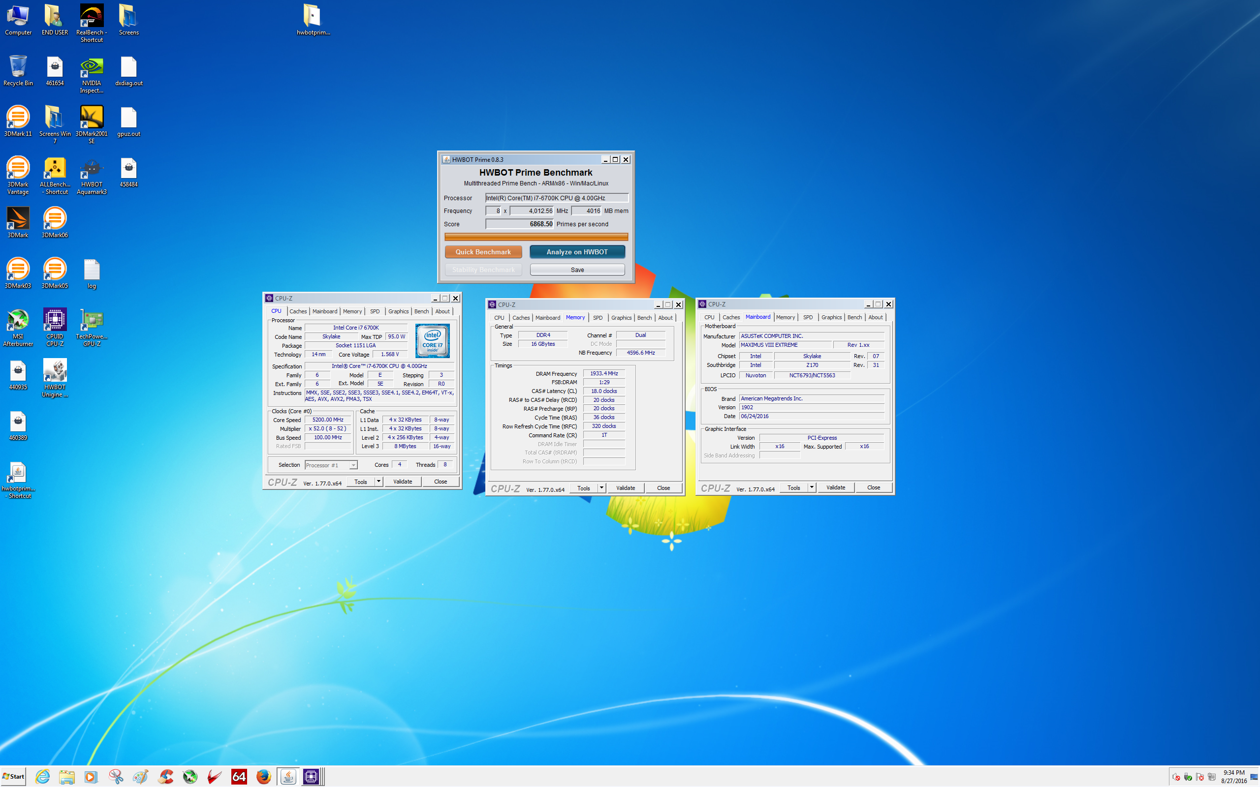Expand Tools dropdown arrow in CPU tab window
This screenshot has width=1260, height=787.
(x=378, y=482)
